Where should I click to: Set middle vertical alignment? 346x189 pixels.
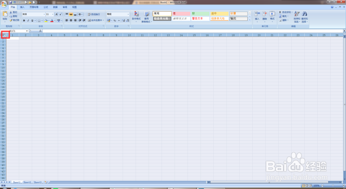point(71,14)
